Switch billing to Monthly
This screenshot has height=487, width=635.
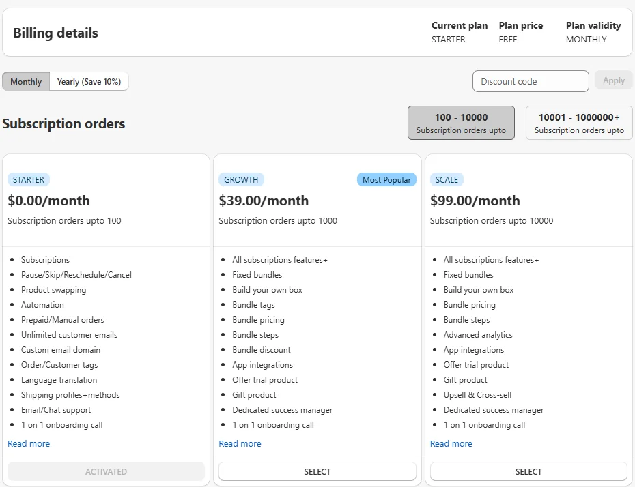tap(26, 81)
